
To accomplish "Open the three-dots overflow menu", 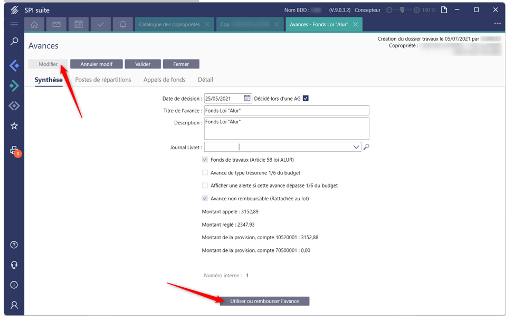I will (497, 24).
